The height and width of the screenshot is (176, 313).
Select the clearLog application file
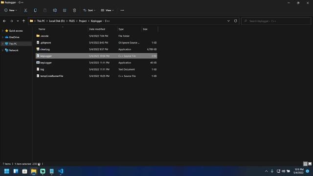click(x=96, y=49)
